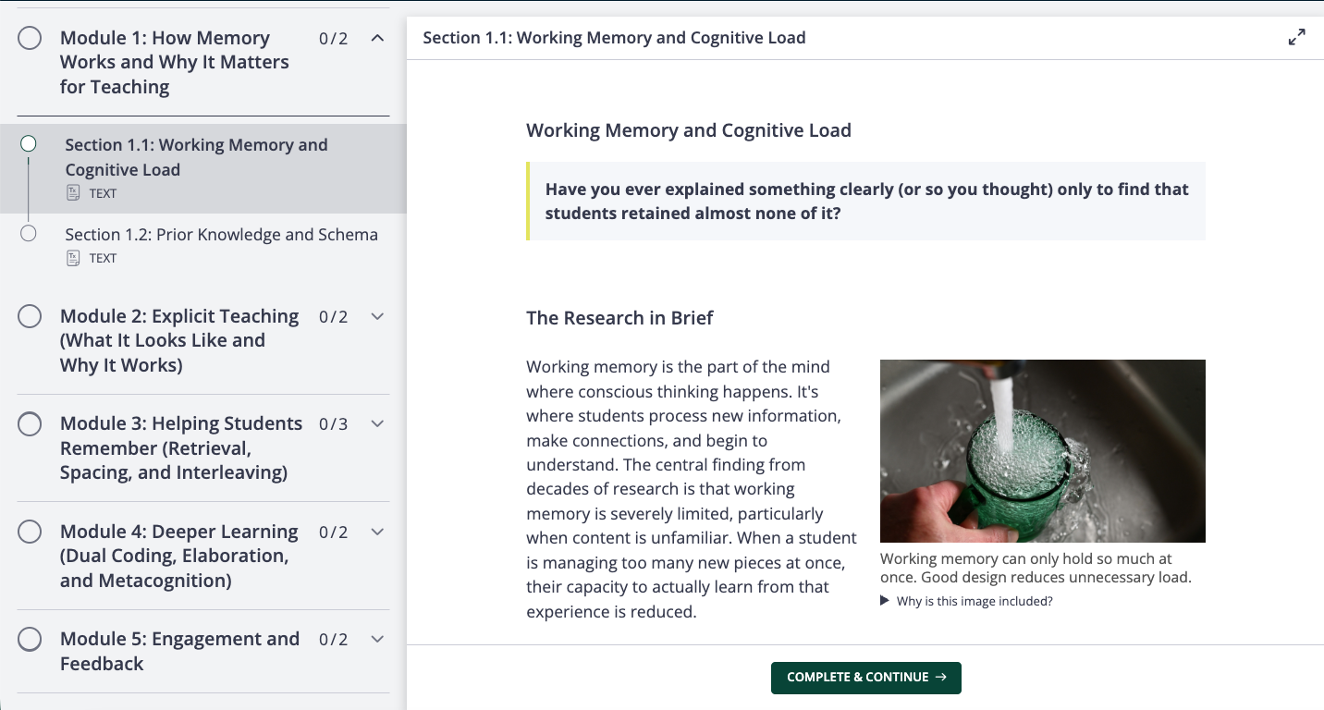This screenshot has width=1324, height=710.
Task: Click the 0/2 progress count for Module 2
Action: pyautogui.click(x=334, y=317)
